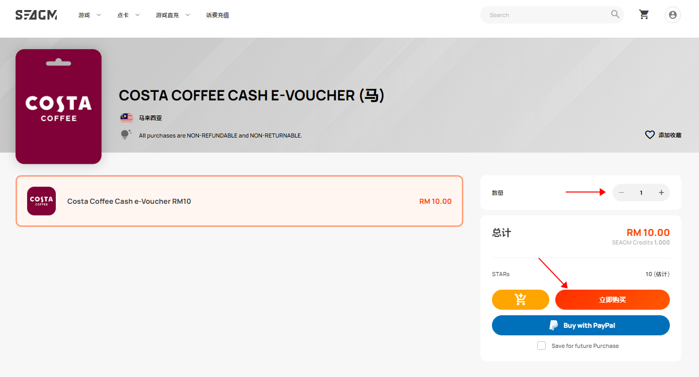The height and width of the screenshot is (377, 699).
Task: Click the 10 (估计) stars value
Action: coord(658,274)
